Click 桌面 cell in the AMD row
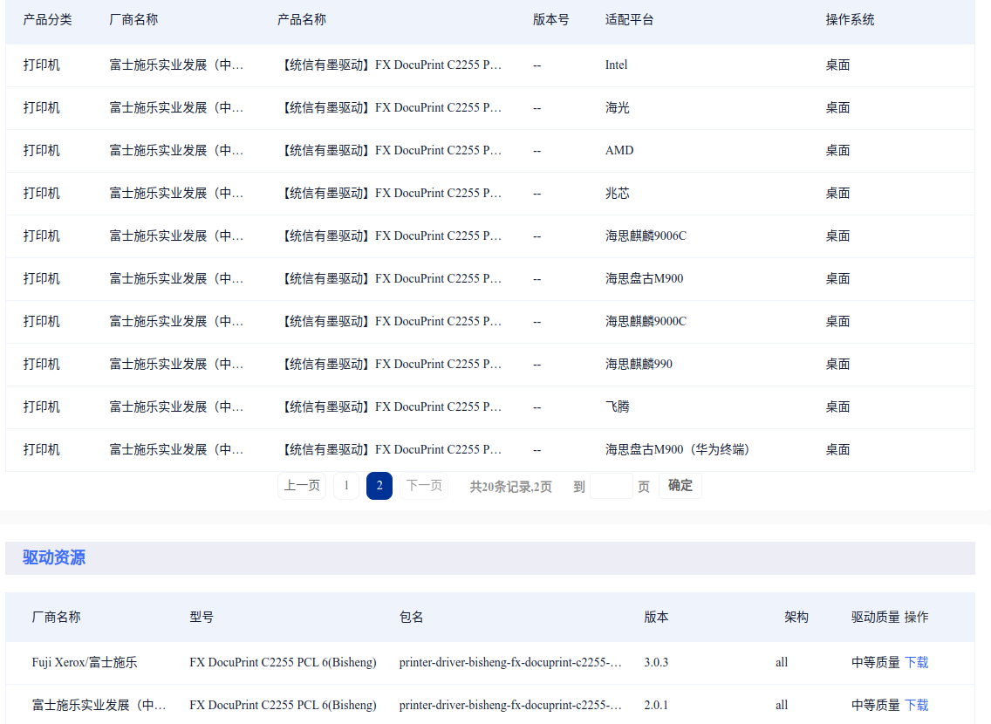 coord(837,150)
